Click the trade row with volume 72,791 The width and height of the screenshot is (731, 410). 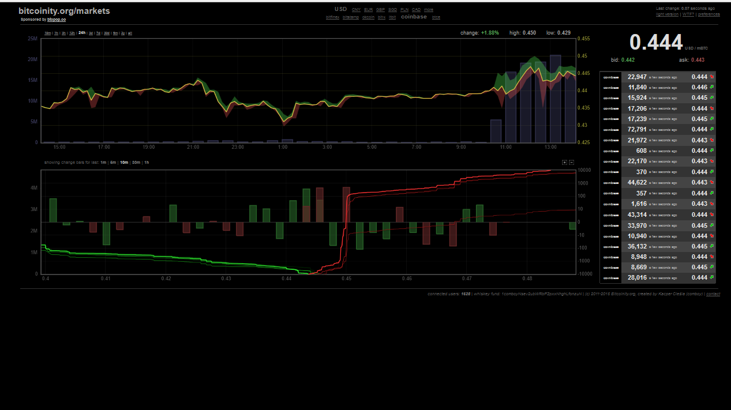click(658, 129)
